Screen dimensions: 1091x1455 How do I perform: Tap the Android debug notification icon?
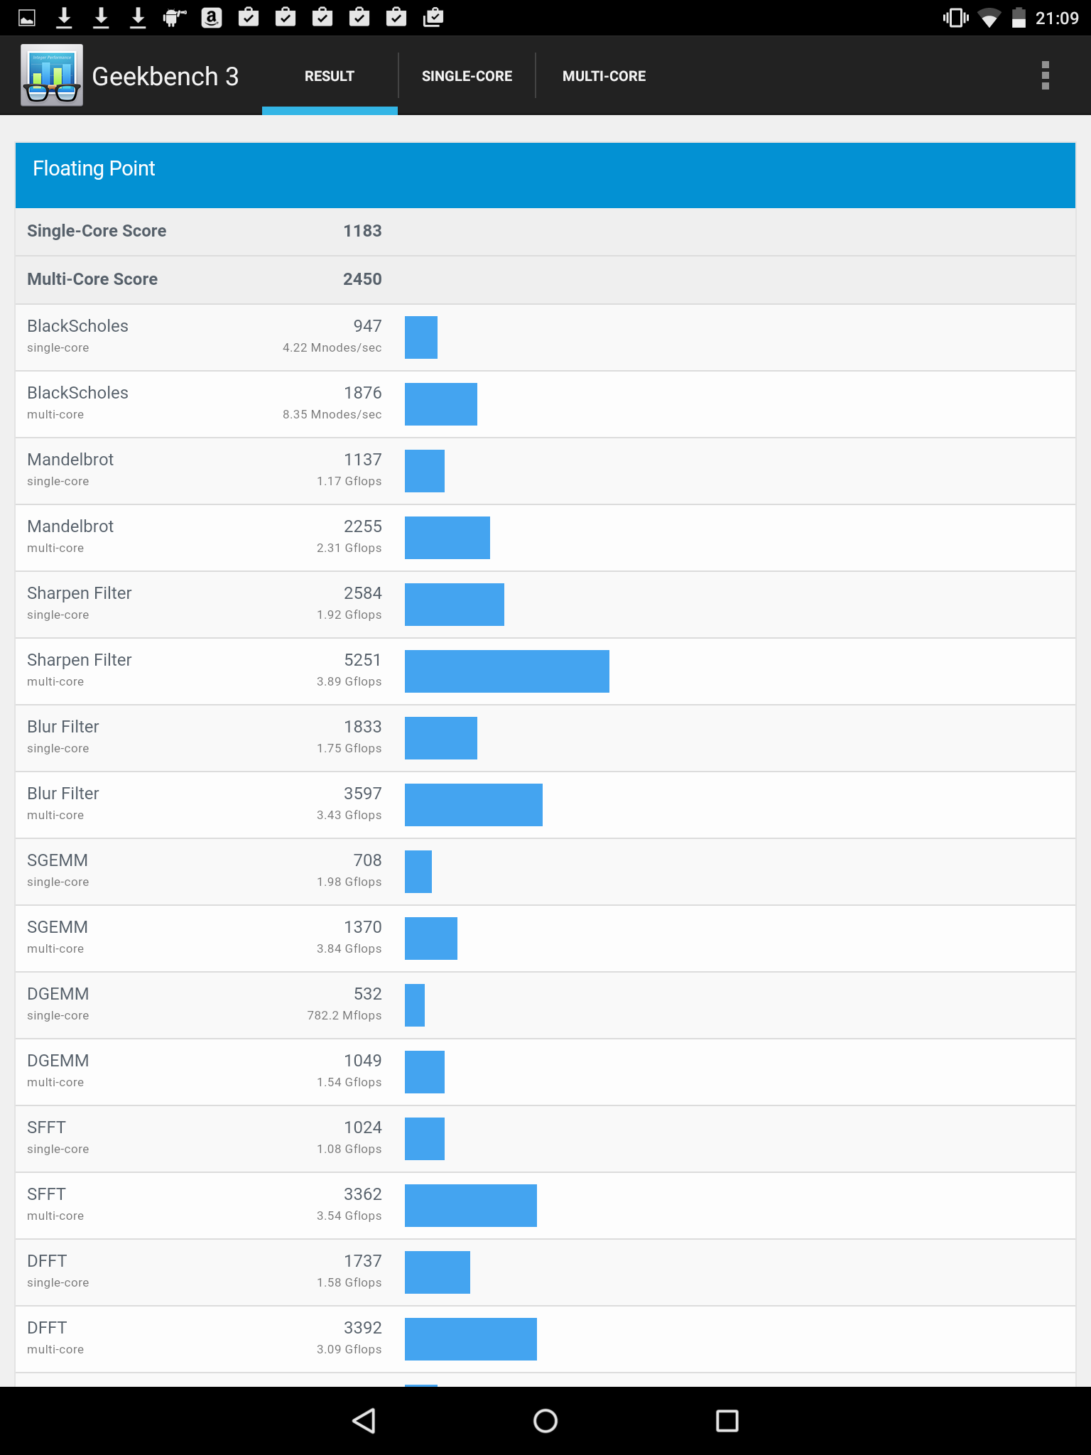pos(174,17)
